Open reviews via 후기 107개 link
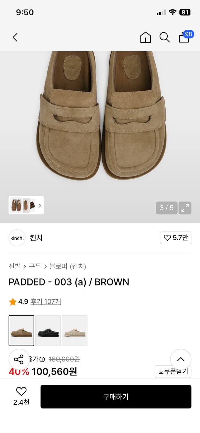 point(46,301)
